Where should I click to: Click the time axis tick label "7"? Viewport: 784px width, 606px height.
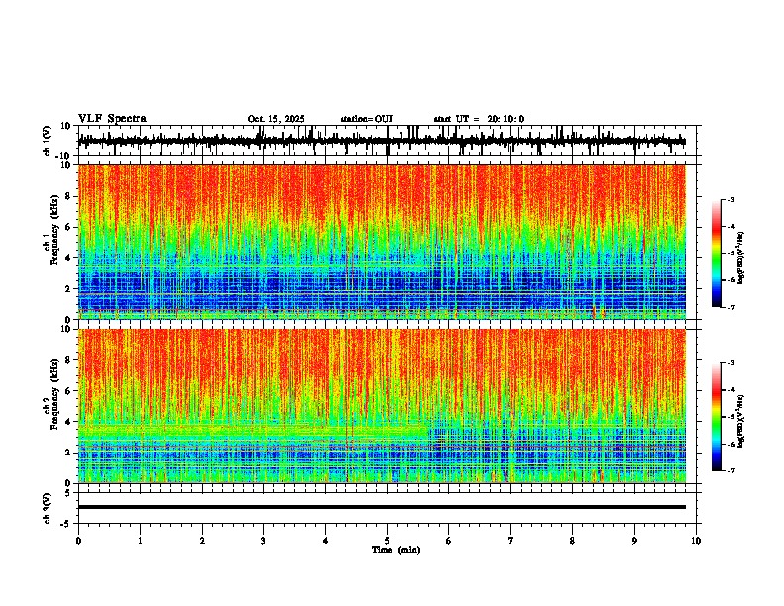coord(511,540)
